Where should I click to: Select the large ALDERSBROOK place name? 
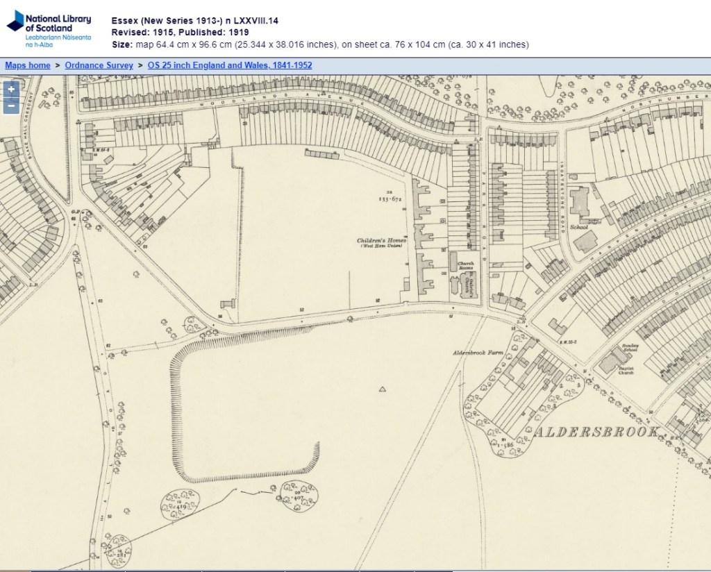(596, 432)
